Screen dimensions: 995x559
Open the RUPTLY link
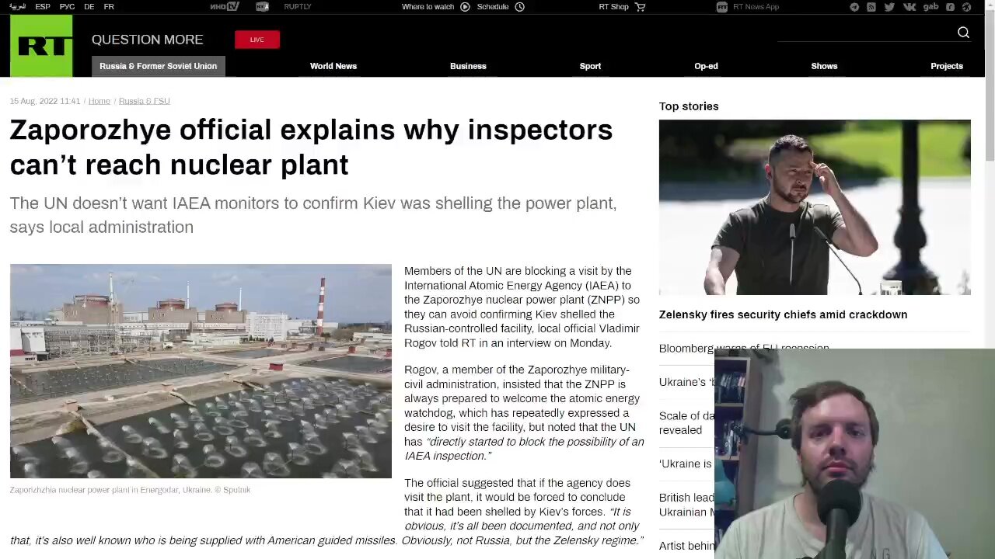(298, 7)
